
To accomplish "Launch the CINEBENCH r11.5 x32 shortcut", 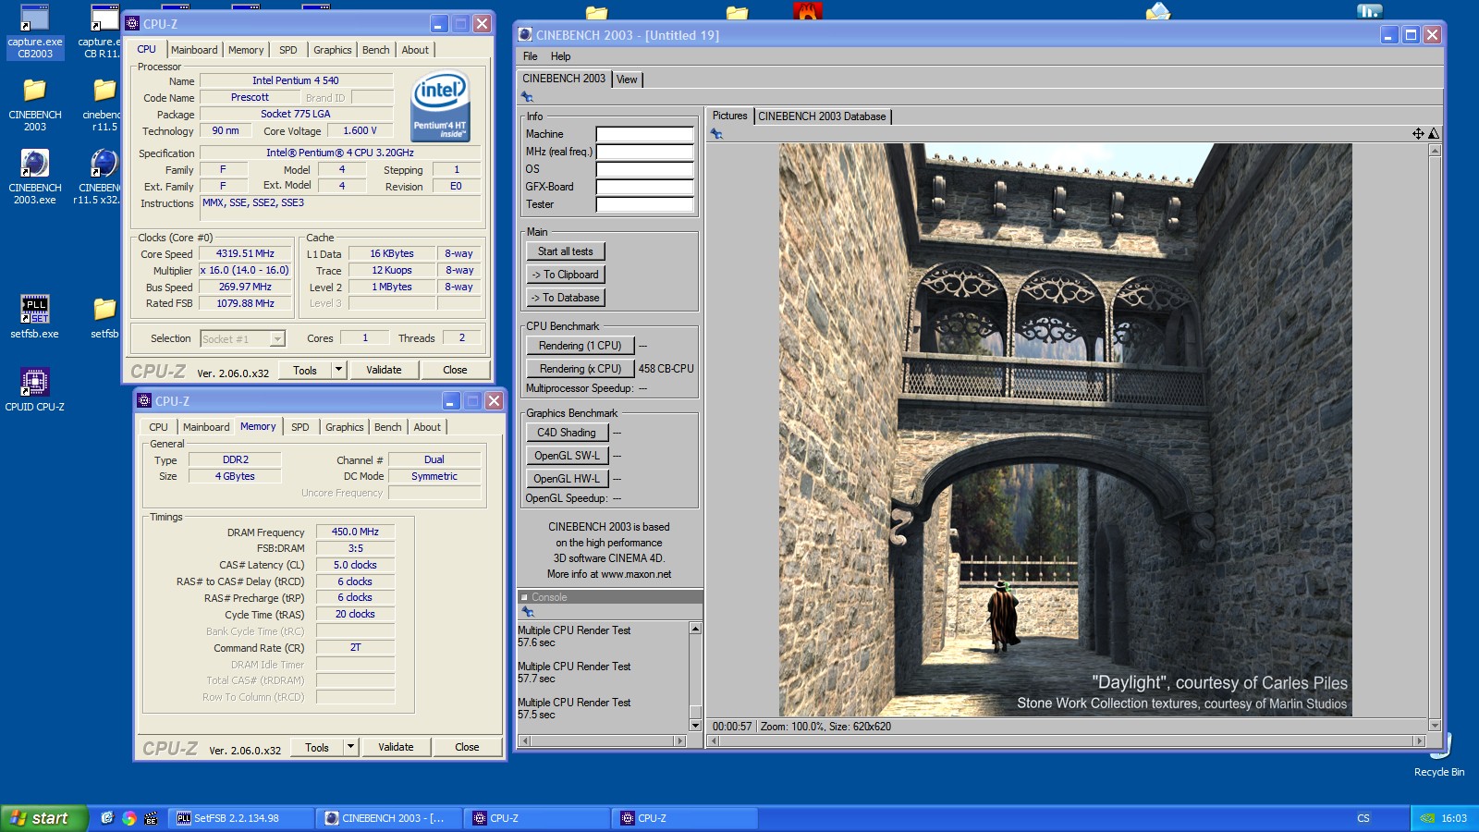I will point(100,177).
